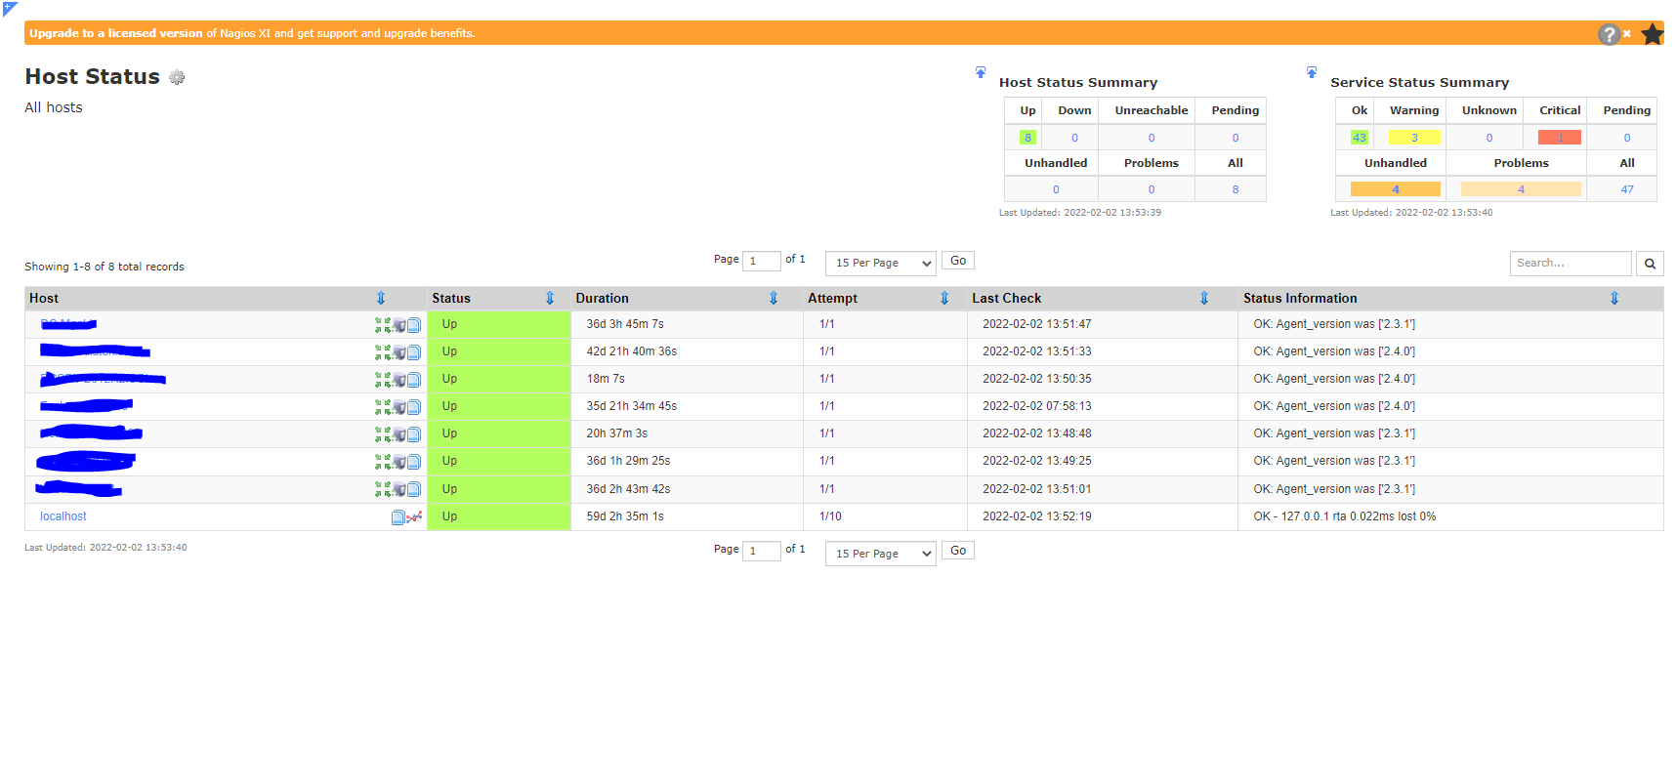
Task: Add Service Status Summary to dashboard
Action: pyautogui.click(x=1312, y=72)
